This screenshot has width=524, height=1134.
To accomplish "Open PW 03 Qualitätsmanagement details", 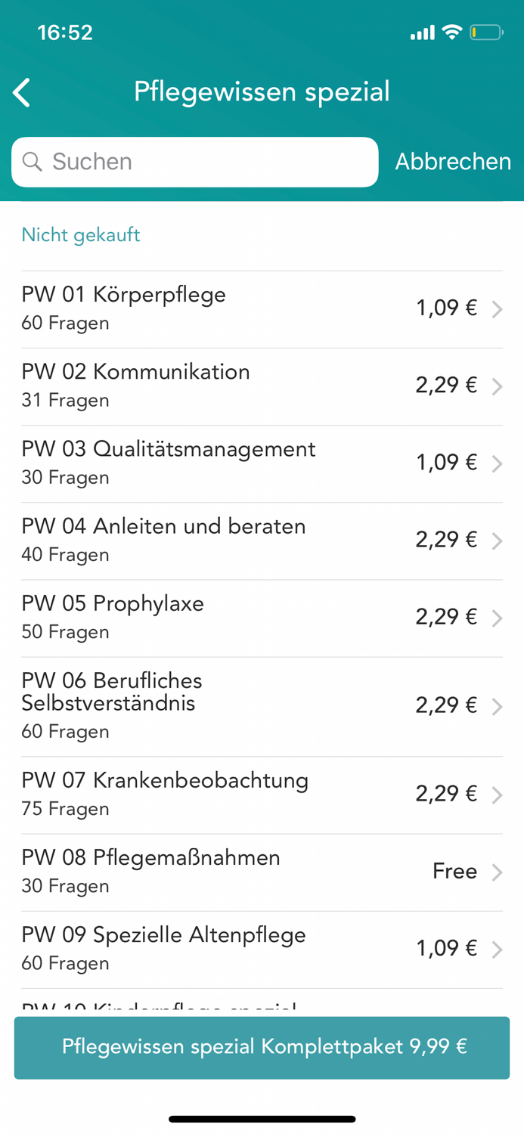I will coord(227,462).
